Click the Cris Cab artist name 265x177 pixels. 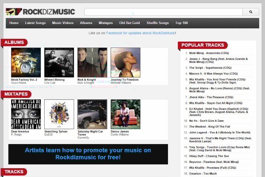[50, 83]
